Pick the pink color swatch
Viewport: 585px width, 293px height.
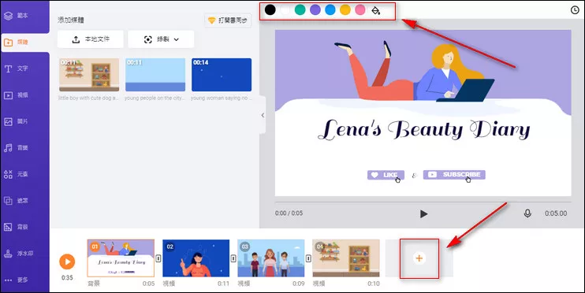click(360, 10)
